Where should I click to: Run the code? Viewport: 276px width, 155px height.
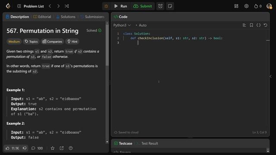pos(121,6)
